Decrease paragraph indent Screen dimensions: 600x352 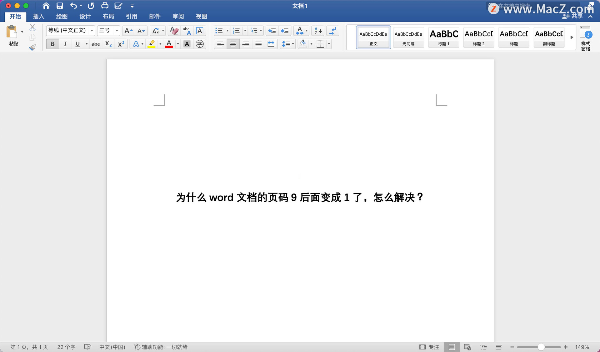click(x=272, y=31)
